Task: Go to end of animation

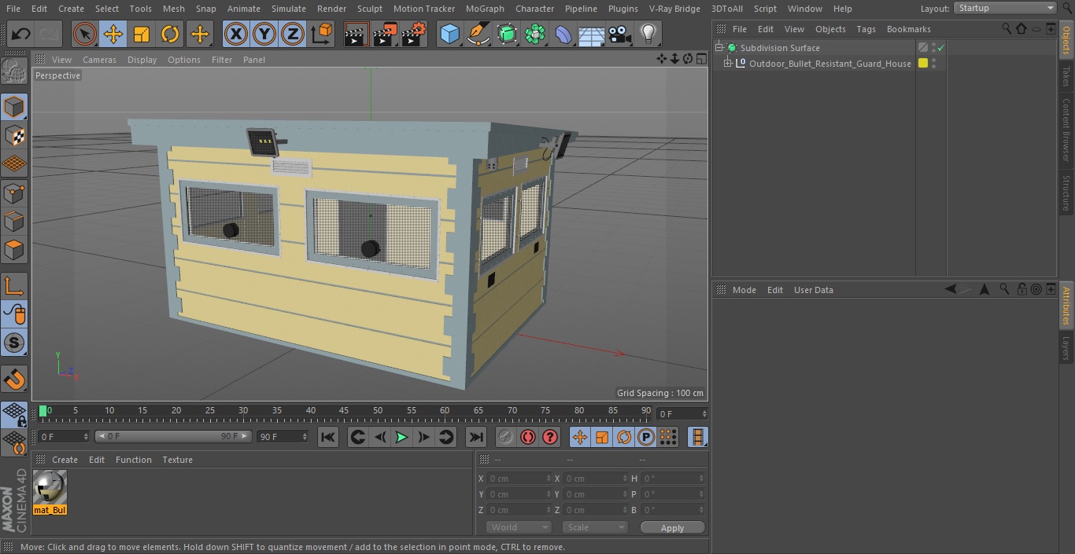Action: click(476, 437)
